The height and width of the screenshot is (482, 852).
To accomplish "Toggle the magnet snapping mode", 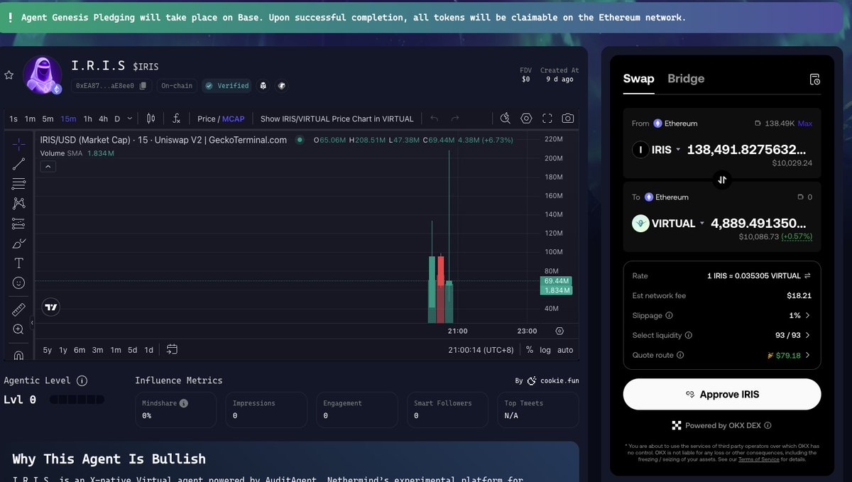I will coord(19,354).
